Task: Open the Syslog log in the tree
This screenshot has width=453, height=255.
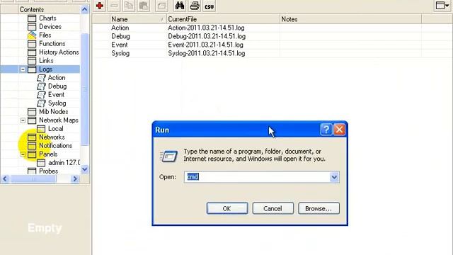Action: (x=57, y=103)
